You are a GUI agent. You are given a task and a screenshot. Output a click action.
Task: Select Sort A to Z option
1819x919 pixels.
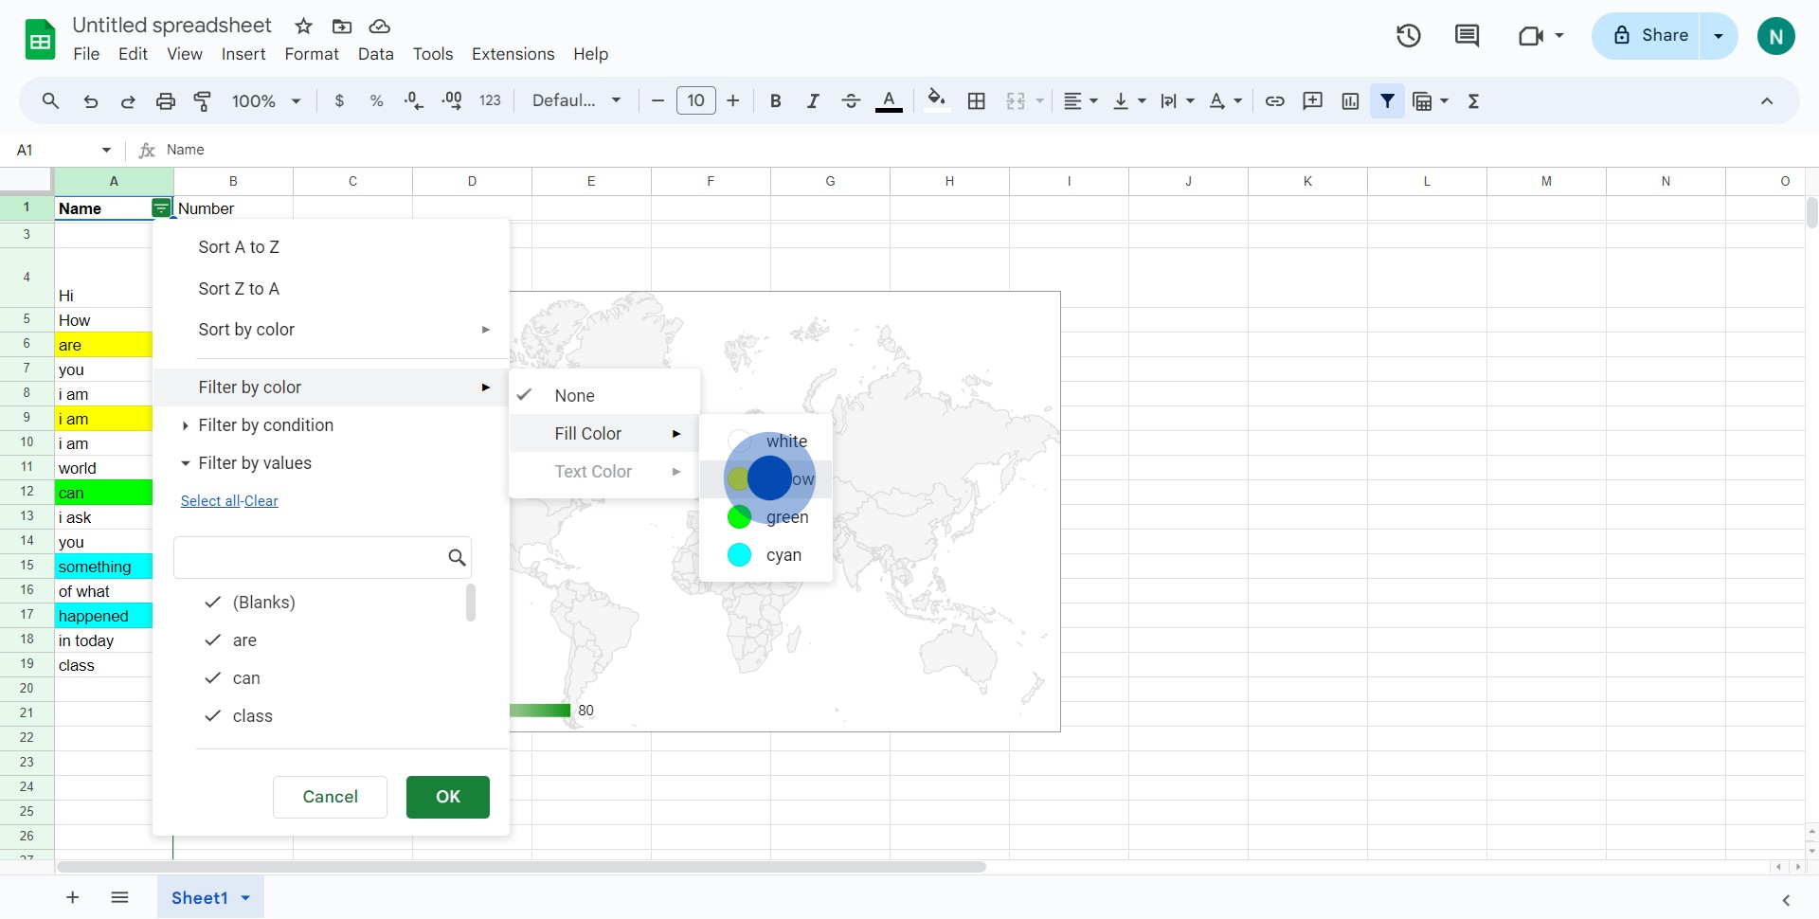click(x=239, y=247)
